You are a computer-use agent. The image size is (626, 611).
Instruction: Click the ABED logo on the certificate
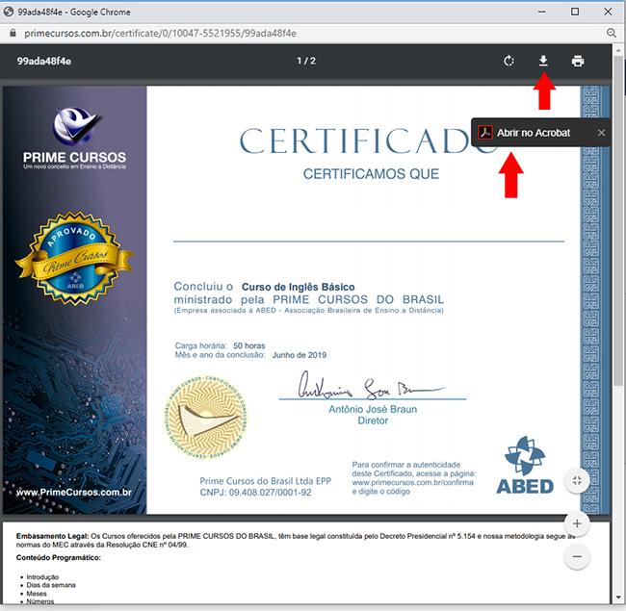(525, 466)
